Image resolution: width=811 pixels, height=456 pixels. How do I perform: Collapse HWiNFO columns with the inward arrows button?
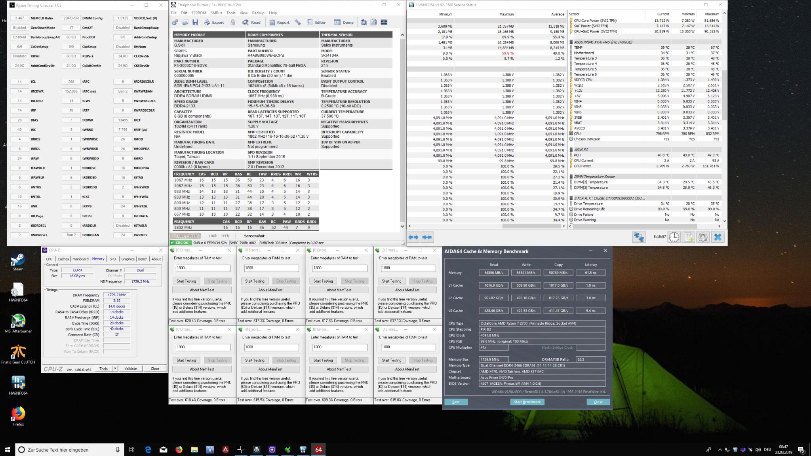point(427,237)
